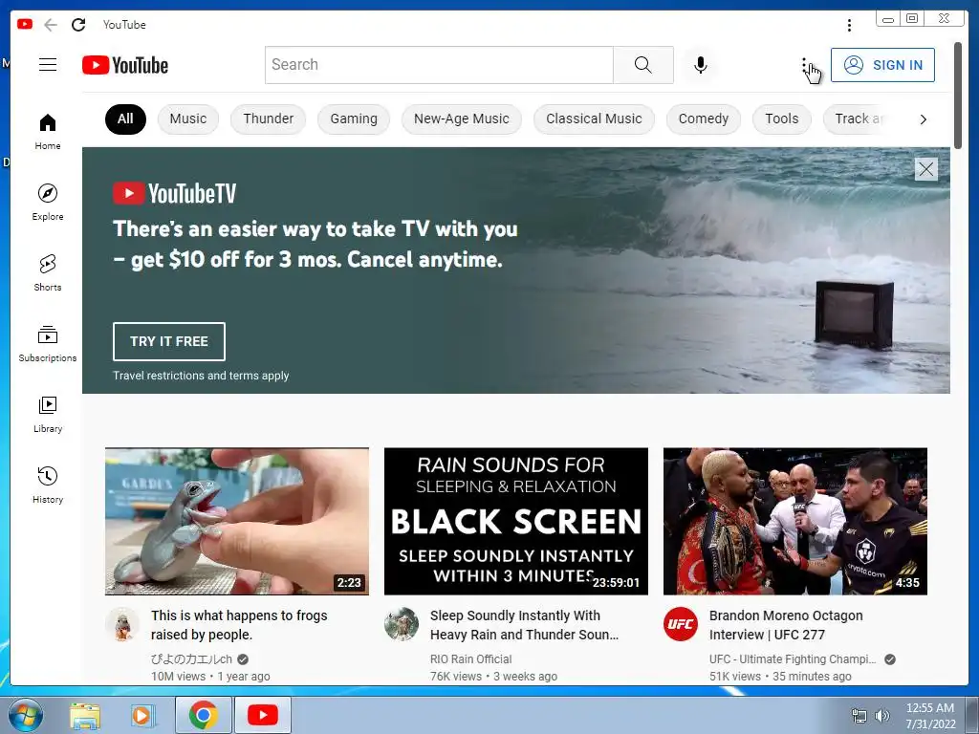Click the YouTube logo
This screenshot has height=734, width=979.
(x=125, y=65)
